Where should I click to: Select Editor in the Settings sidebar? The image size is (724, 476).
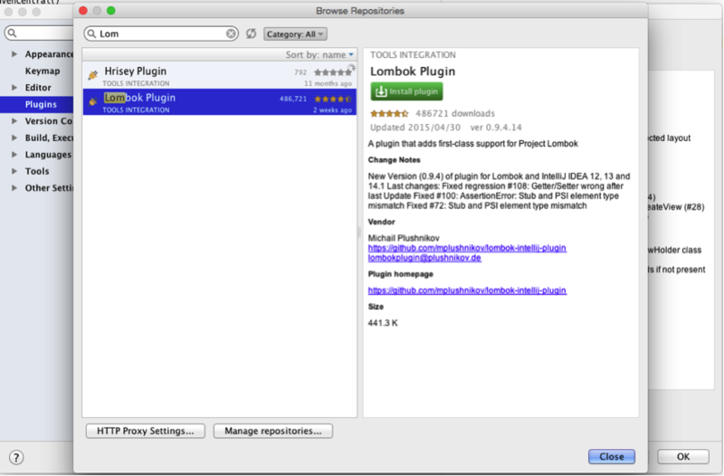(x=38, y=87)
